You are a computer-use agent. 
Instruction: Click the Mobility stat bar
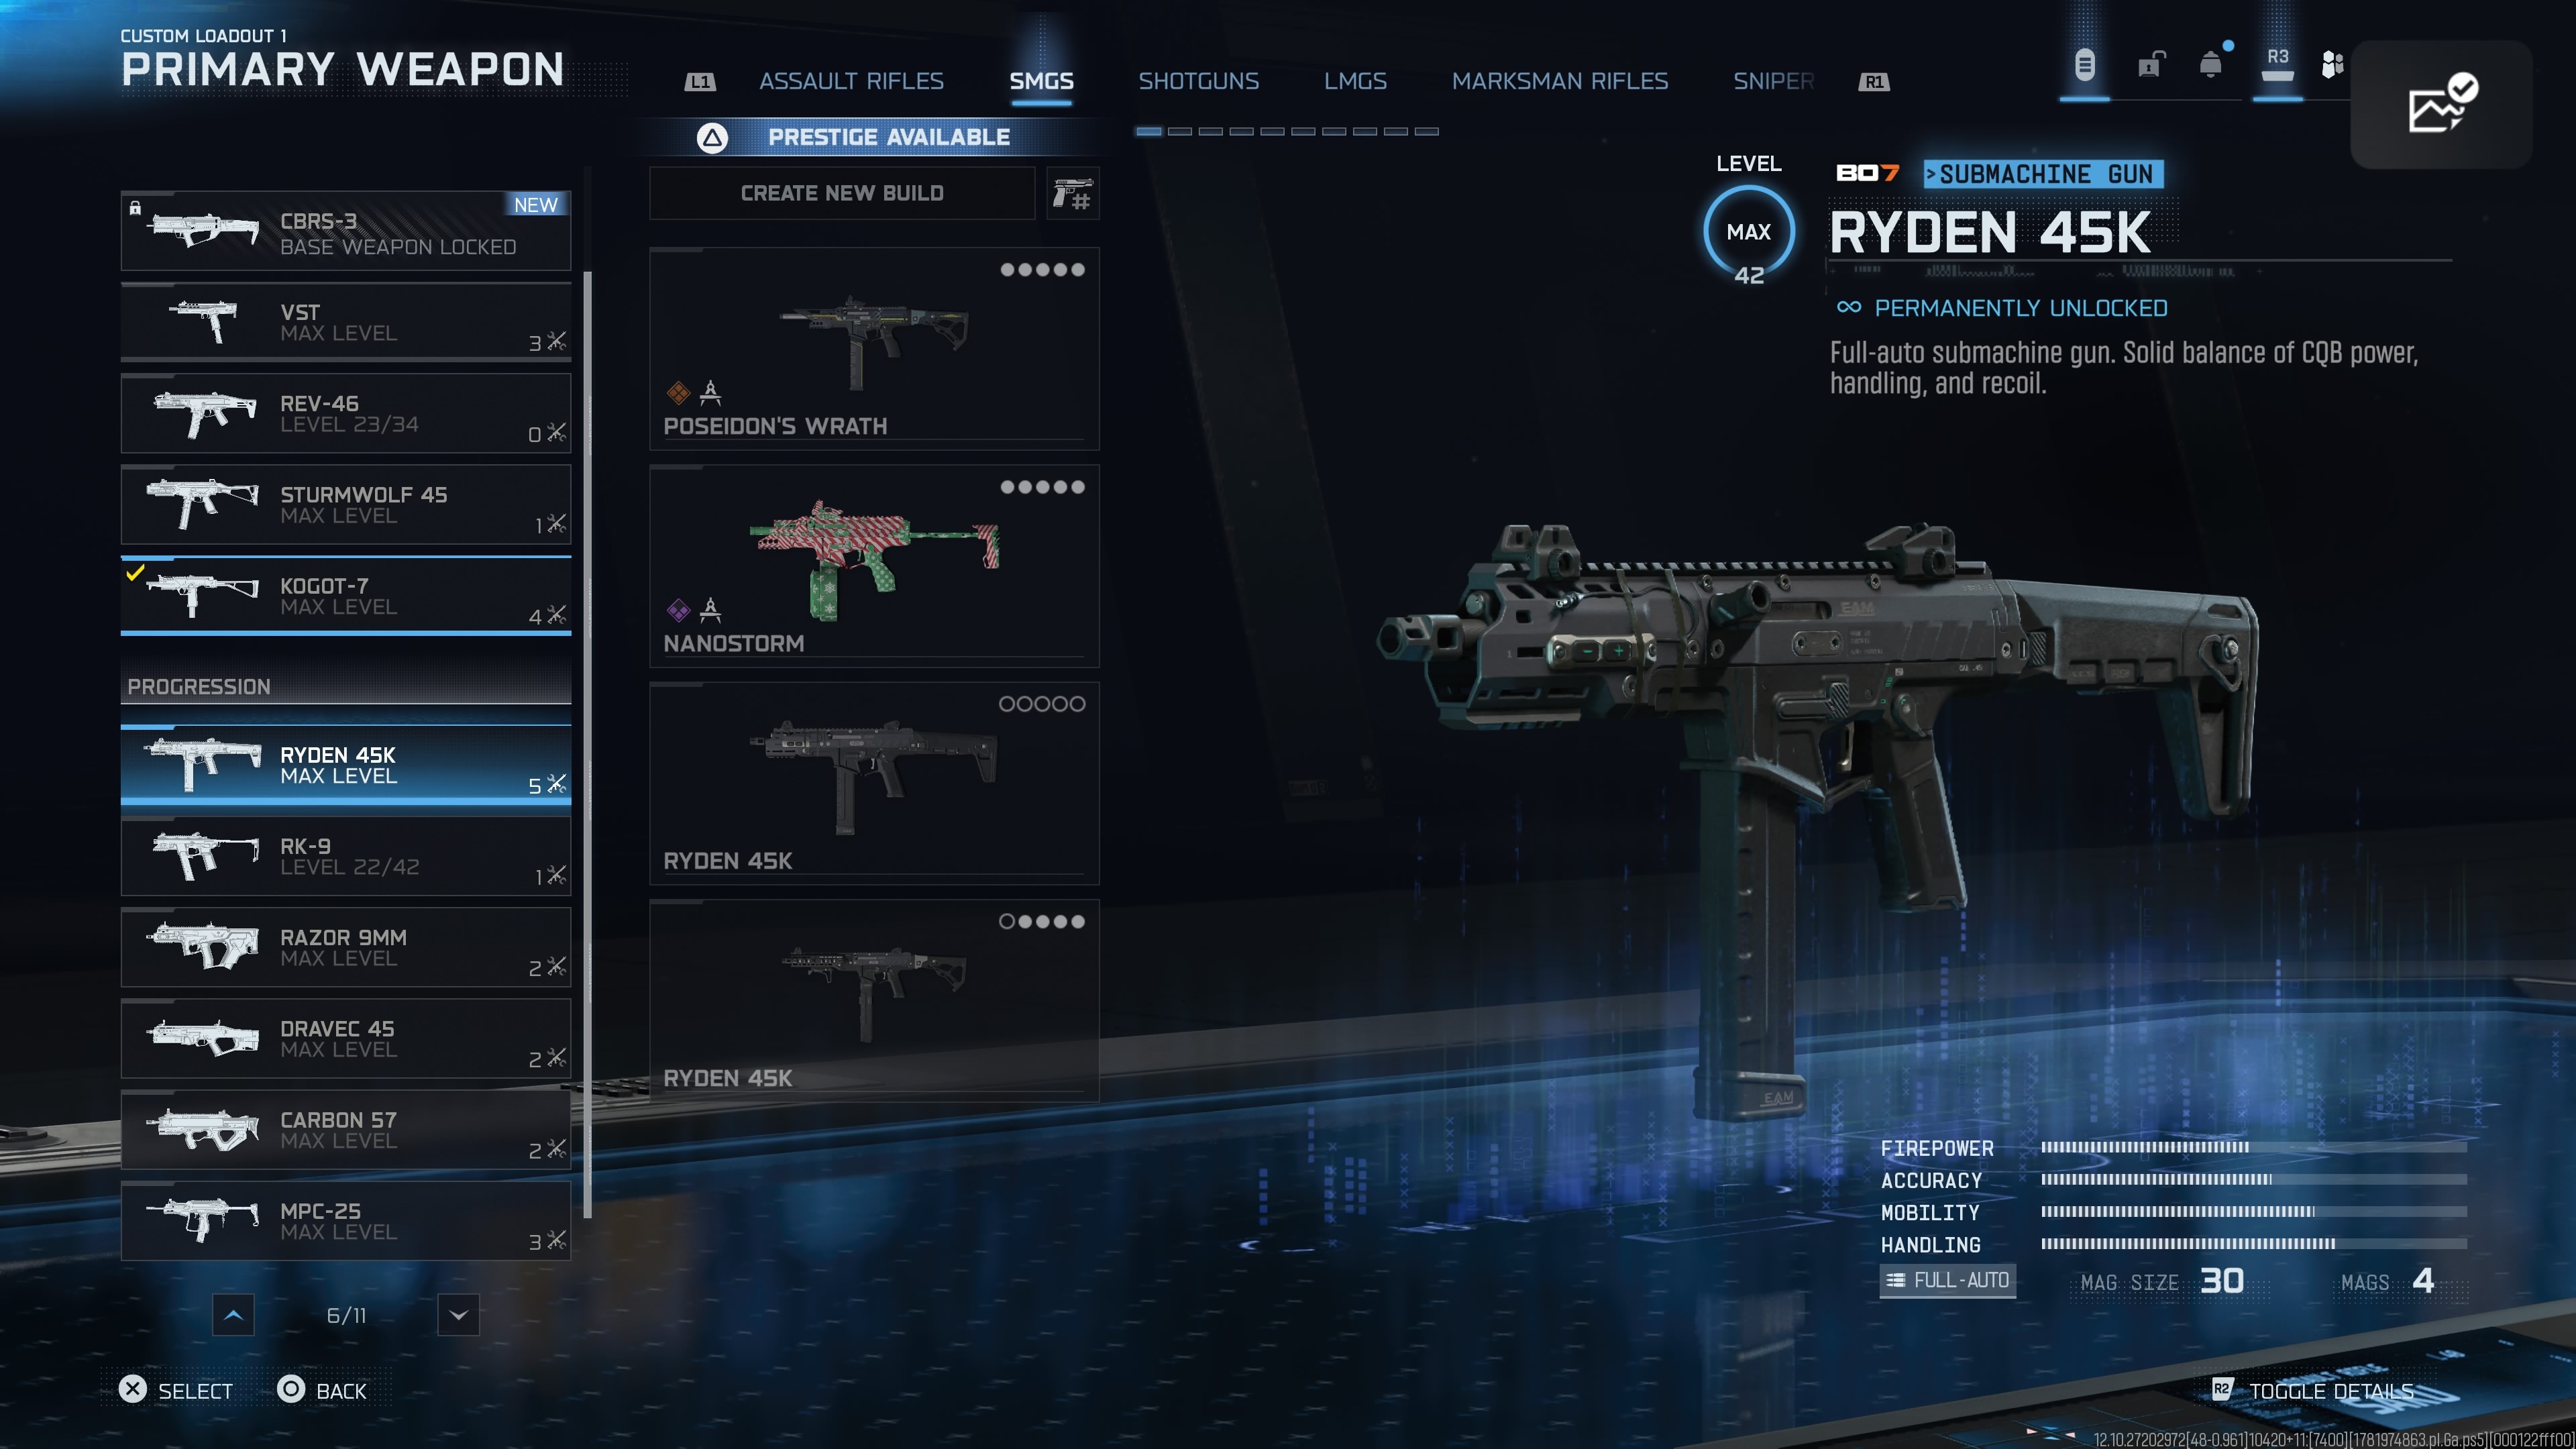(2254, 1211)
